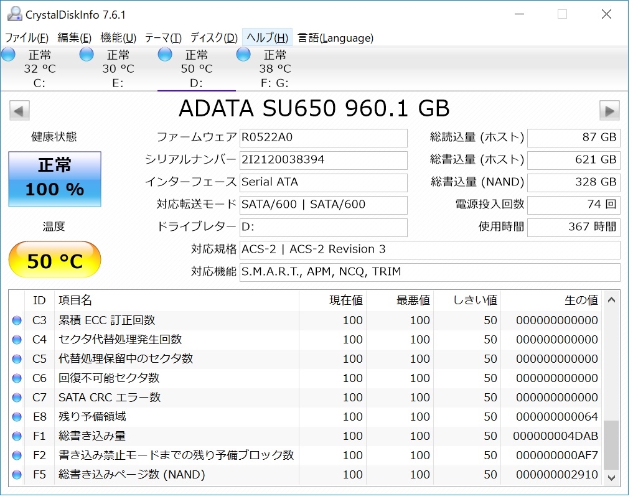Click the previous disk left arrow button

pos(19,111)
